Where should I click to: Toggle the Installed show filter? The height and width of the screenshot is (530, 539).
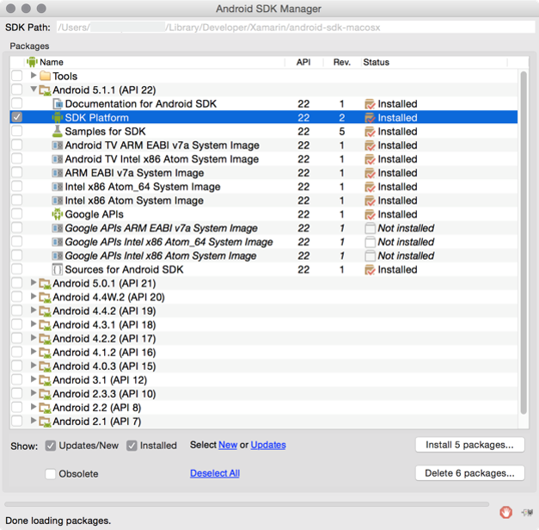[132, 446]
